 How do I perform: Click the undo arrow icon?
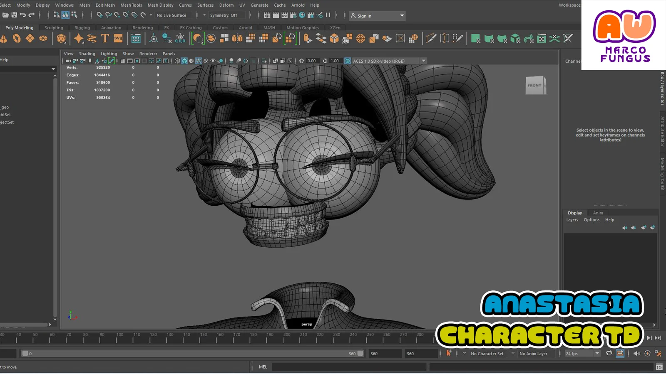coord(23,15)
